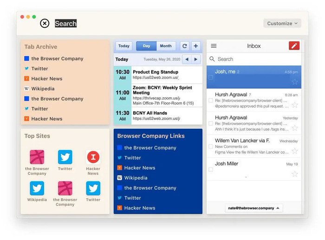Click the Browser Company Links heading
This screenshot has height=240, width=325.
pos(151,136)
